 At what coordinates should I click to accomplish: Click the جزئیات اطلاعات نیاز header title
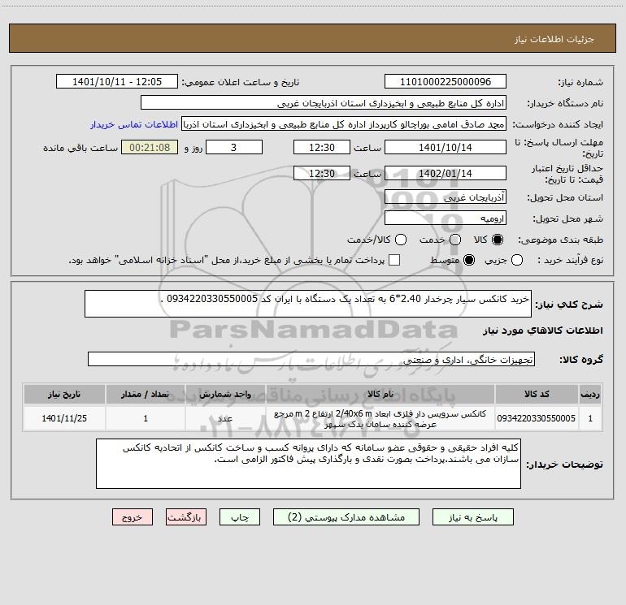pyautogui.click(x=554, y=39)
